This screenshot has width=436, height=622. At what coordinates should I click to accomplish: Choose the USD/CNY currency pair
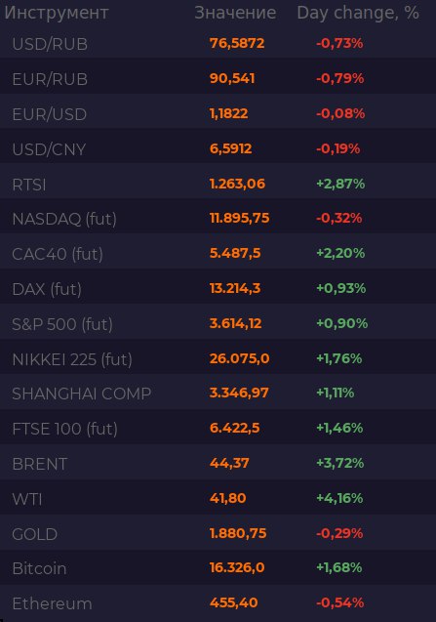(x=49, y=149)
